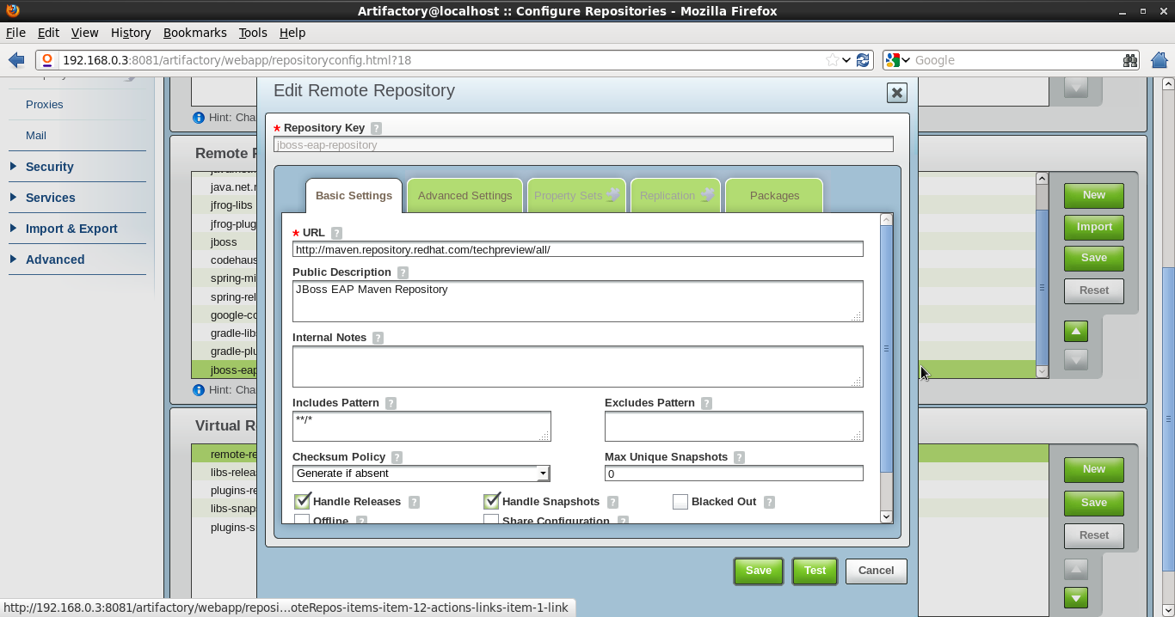Click the green move-down arrow for virtual repositories
Image resolution: width=1175 pixels, height=617 pixels.
1076,597
